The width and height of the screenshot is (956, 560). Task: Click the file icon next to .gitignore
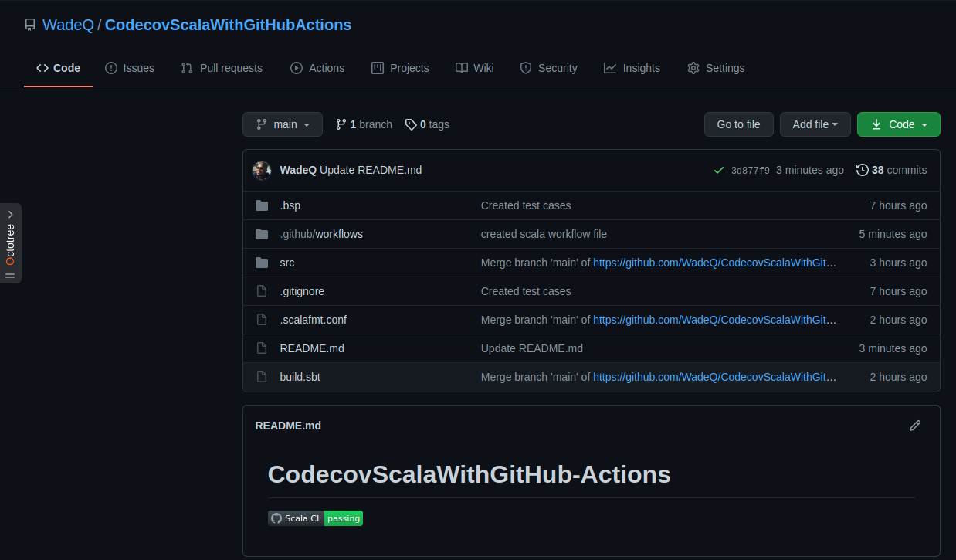[262, 291]
